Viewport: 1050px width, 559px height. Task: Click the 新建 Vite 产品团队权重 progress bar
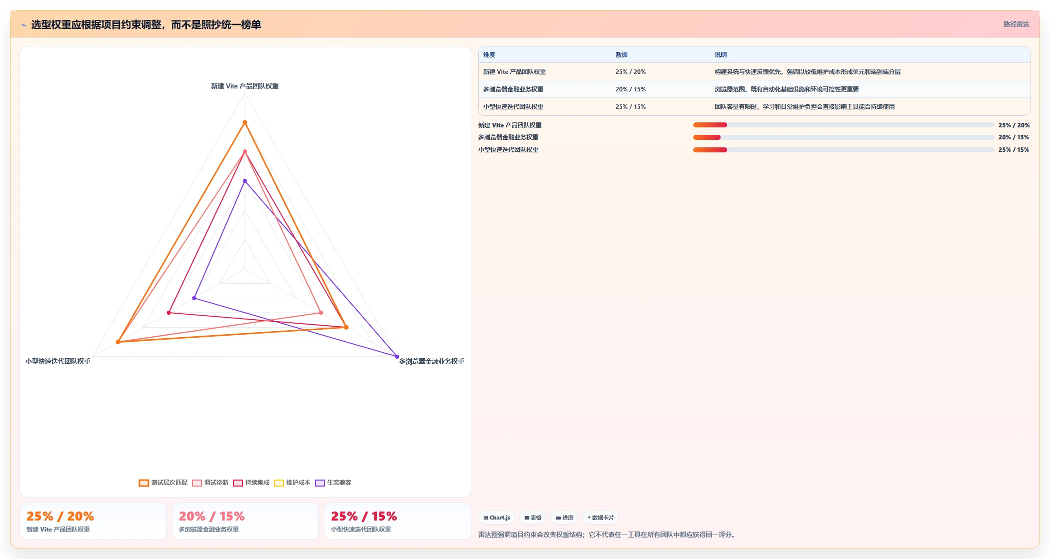click(x=844, y=125)
